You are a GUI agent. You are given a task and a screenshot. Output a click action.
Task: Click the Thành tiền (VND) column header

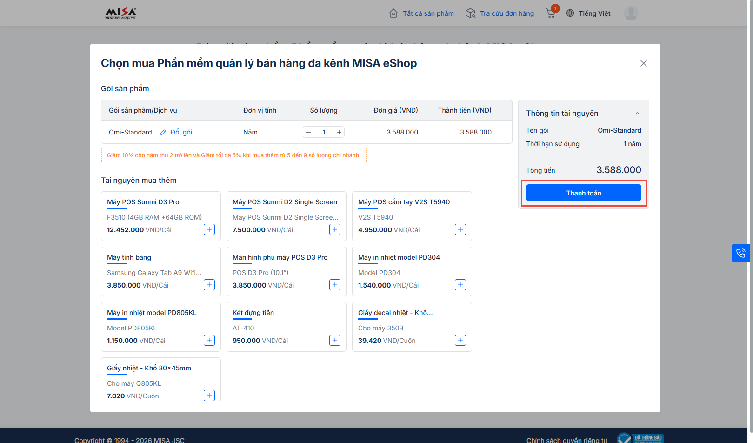pyautogui.click(x=465, y=110)
